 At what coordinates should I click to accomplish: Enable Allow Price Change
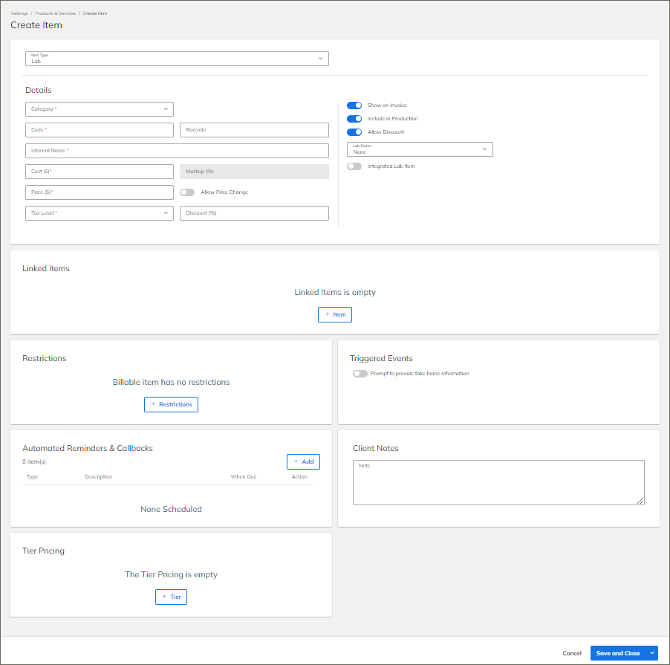[186, 192]
